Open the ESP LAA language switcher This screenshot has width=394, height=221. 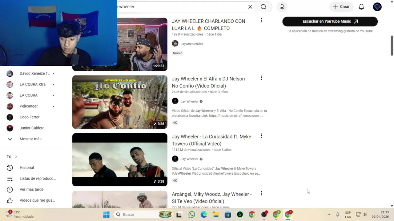[x=348, y=215]
